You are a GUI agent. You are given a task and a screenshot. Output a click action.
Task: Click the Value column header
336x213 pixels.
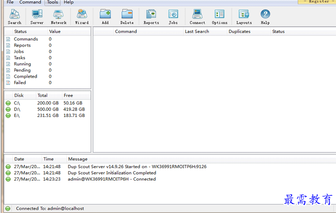[69, 32]
